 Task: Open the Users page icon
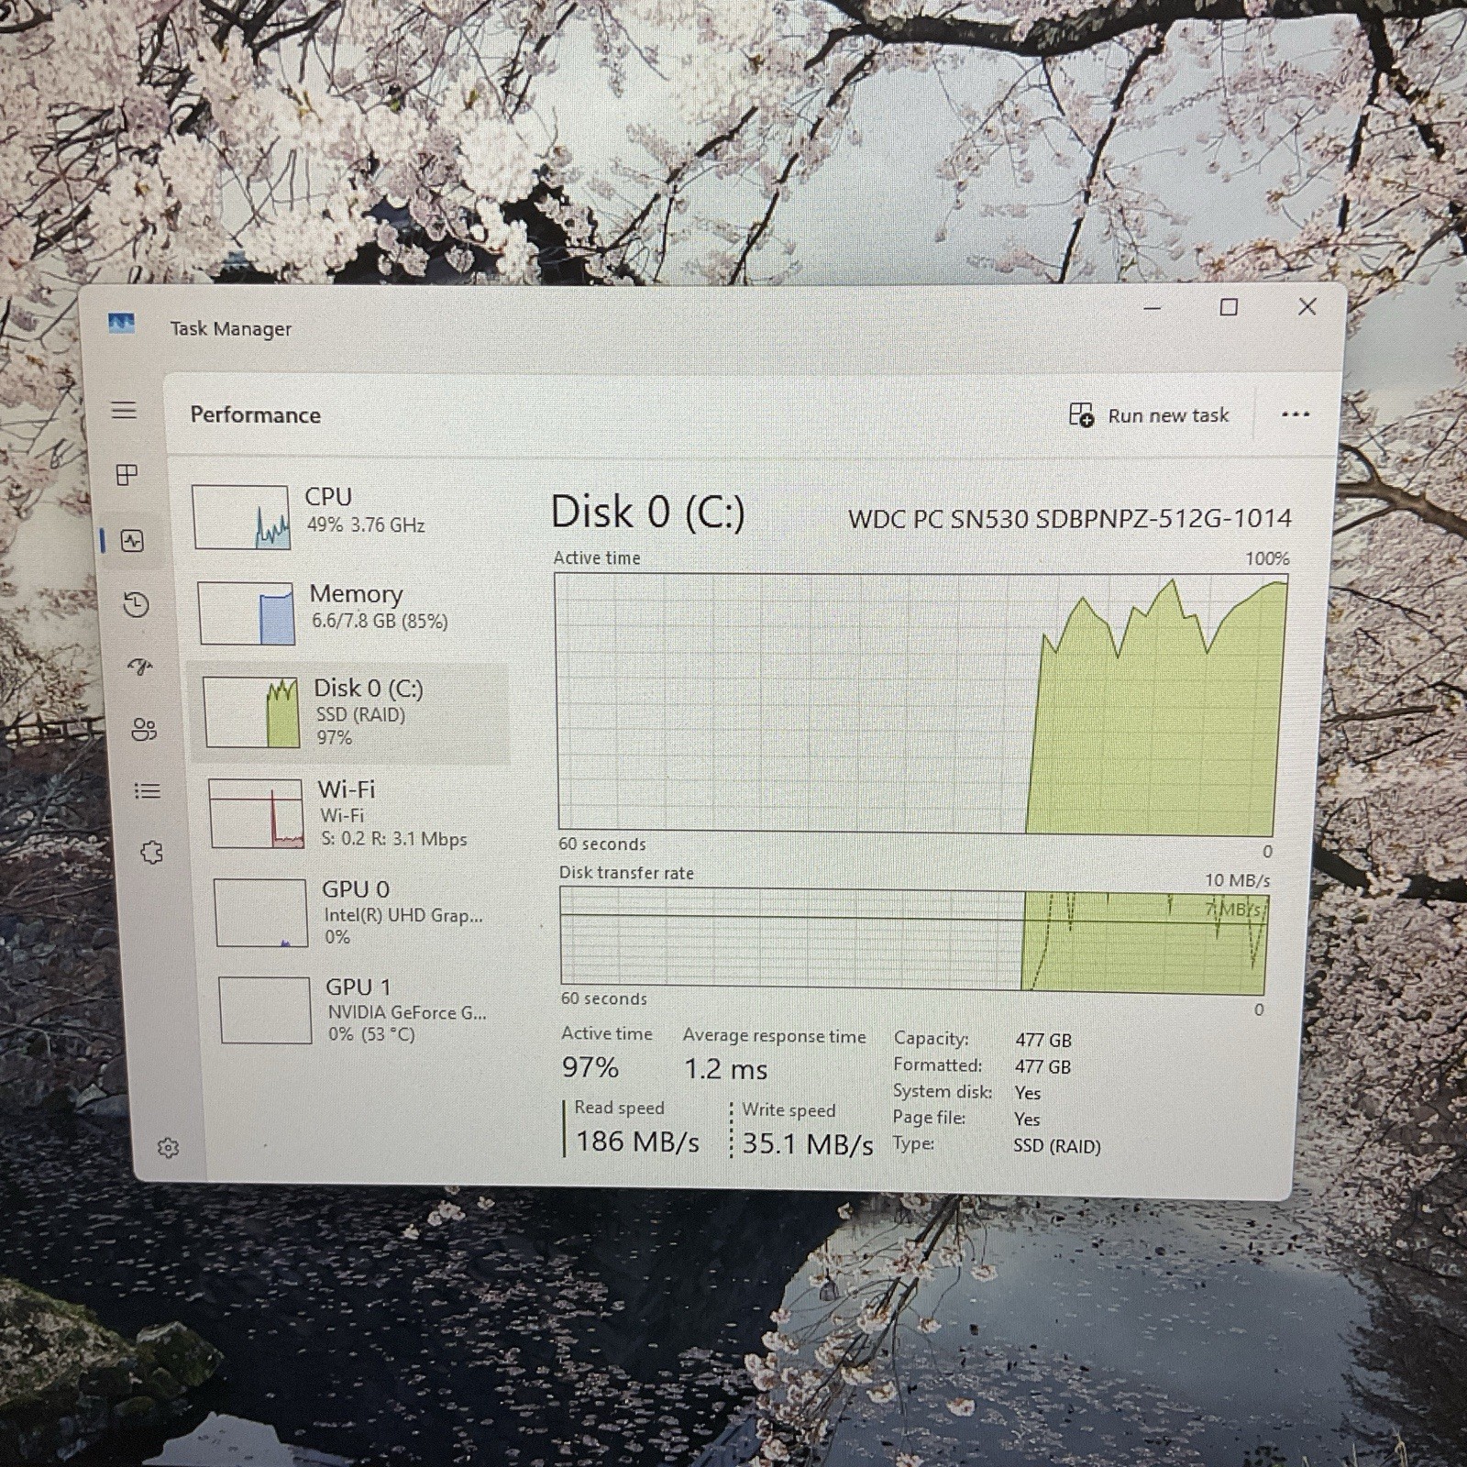click(x=144, y=729)
